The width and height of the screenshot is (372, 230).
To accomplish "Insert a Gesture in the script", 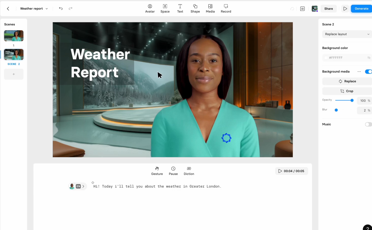I will point(157,171).
